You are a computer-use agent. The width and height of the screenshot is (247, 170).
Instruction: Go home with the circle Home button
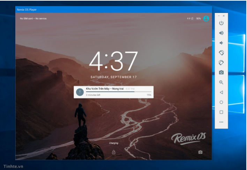(221, 102)
